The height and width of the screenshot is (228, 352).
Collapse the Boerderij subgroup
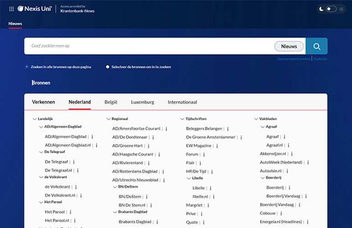pos(263,178)
